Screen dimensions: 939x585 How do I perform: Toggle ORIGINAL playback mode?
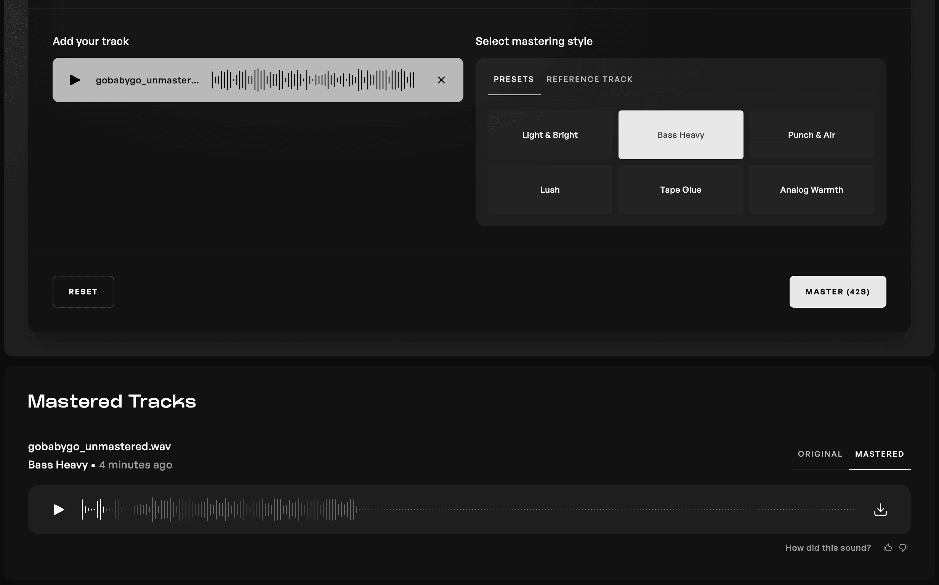coord(820,454)
